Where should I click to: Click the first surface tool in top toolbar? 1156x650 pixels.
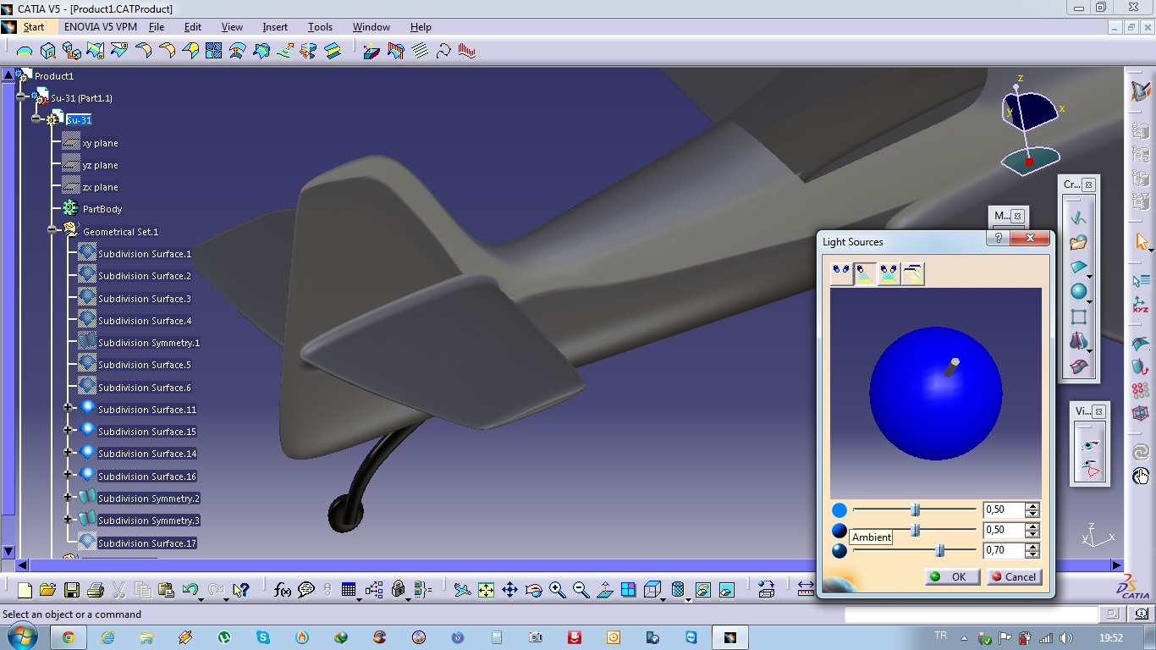[x=25, y=52]
